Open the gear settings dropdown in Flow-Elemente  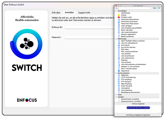(155, 8)
